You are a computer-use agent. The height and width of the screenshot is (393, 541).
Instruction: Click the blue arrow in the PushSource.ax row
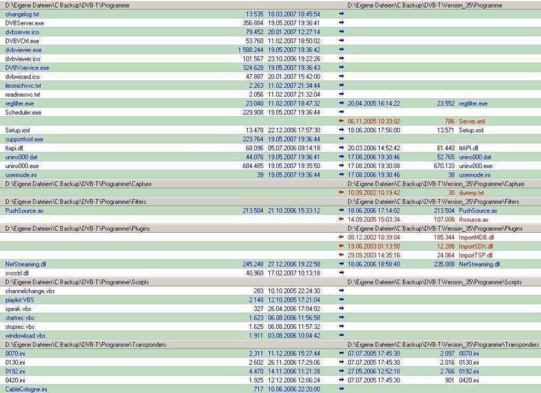click(342, 210)
